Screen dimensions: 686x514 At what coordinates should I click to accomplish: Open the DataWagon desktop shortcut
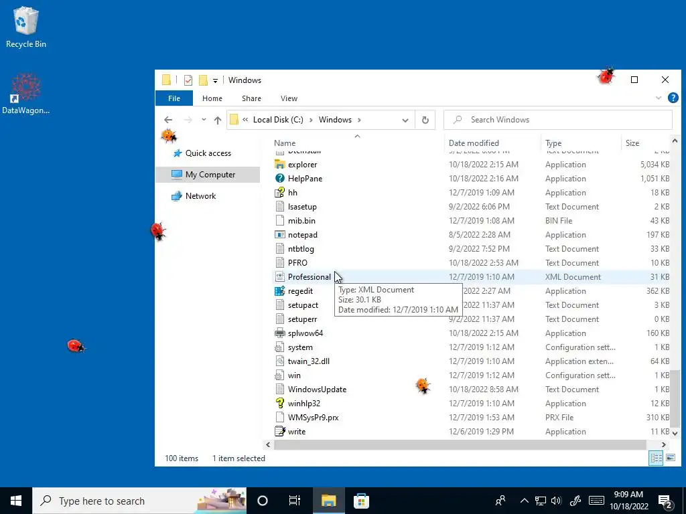[x=26, y=94]
